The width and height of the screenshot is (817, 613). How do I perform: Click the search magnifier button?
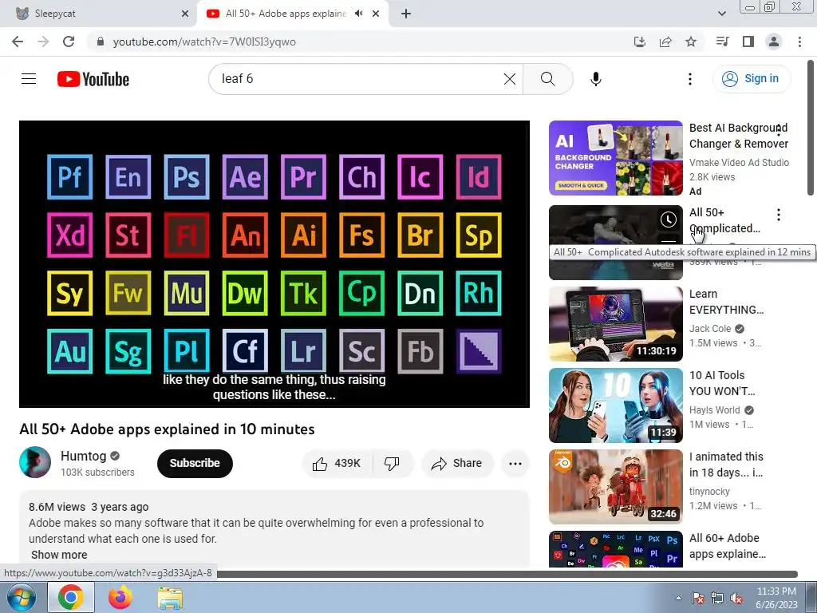tap(547, 79)
